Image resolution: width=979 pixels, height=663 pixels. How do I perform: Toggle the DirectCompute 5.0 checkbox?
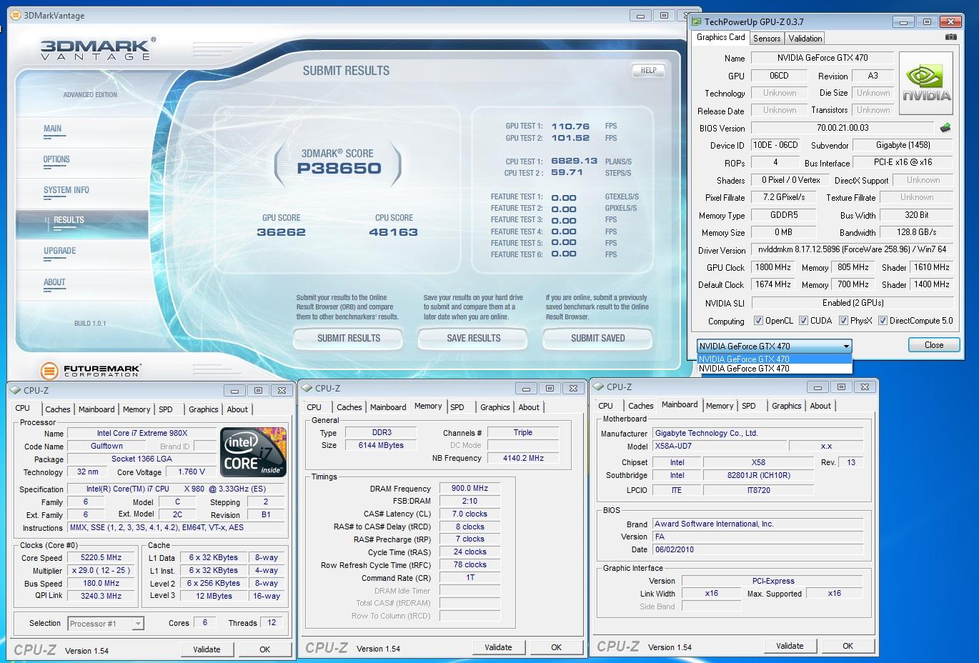[883, 321]
